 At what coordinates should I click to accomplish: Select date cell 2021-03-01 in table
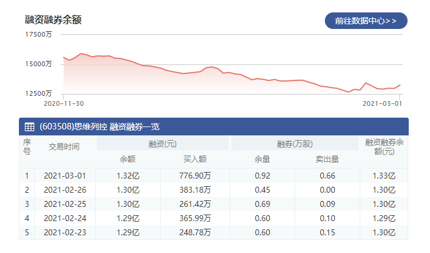(x=65, y=176)
